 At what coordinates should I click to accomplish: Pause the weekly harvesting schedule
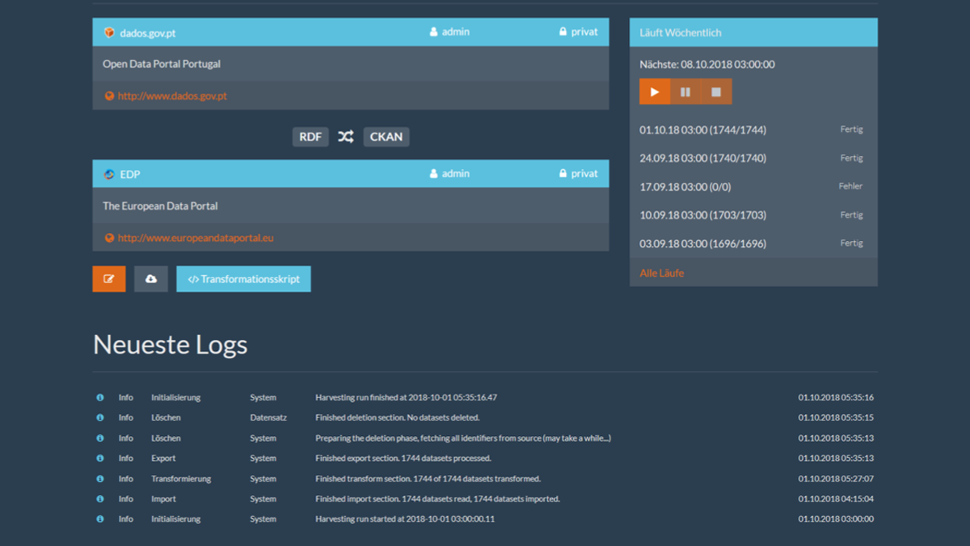click(685, 91)
